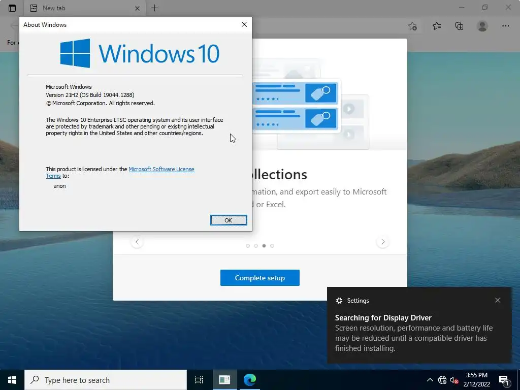520x390 pixels.
Task: Open the Collections icon in Edge toolbar
Action: coord(459,26)
